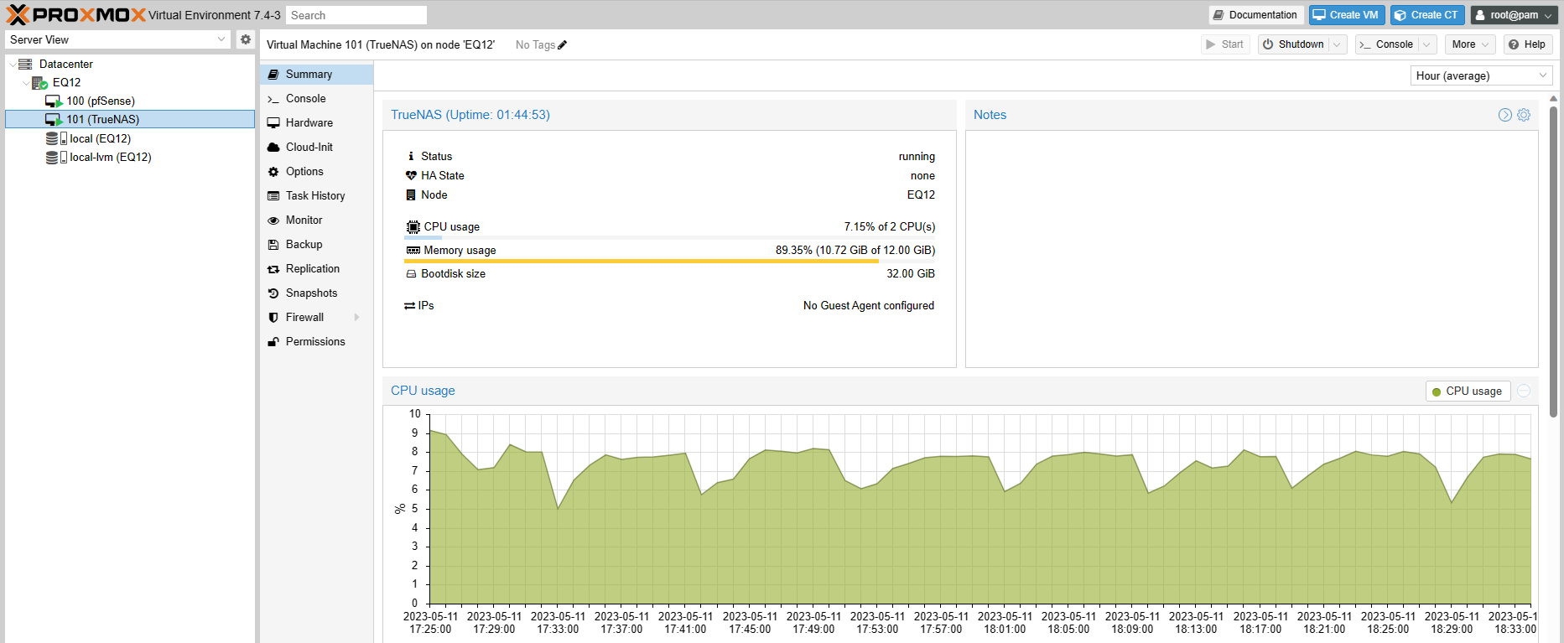This screenshot has height=643, width=1564.
Task: Click Firewall shield icon in sidebar
Action: [x=273, y=317]
